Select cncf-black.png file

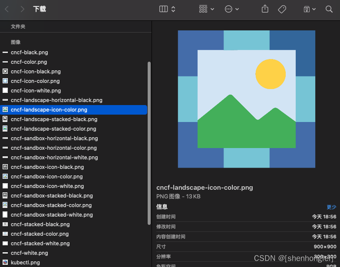click(29, 53)
